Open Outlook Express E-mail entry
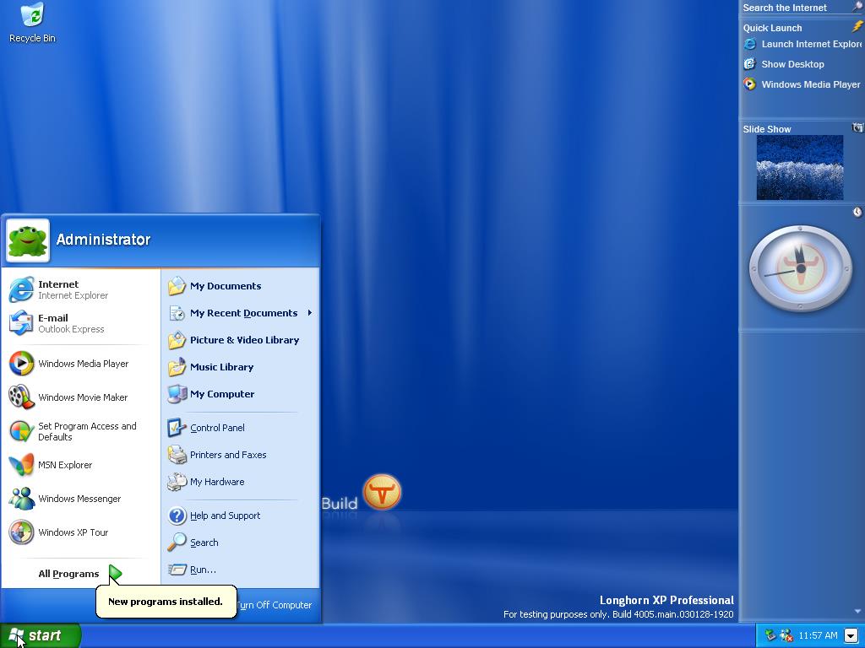 click(80, 323)
